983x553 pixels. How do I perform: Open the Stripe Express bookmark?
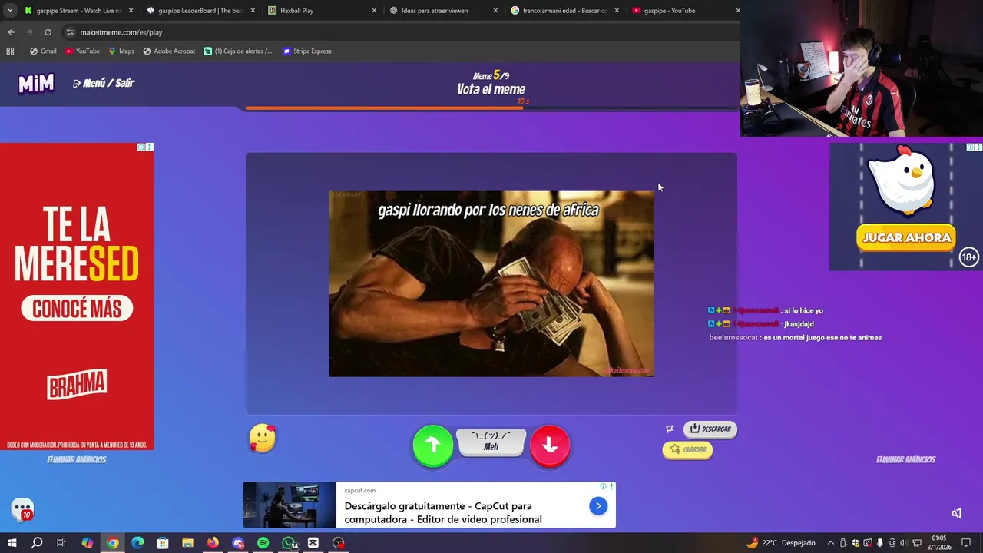tap(307, 51)
